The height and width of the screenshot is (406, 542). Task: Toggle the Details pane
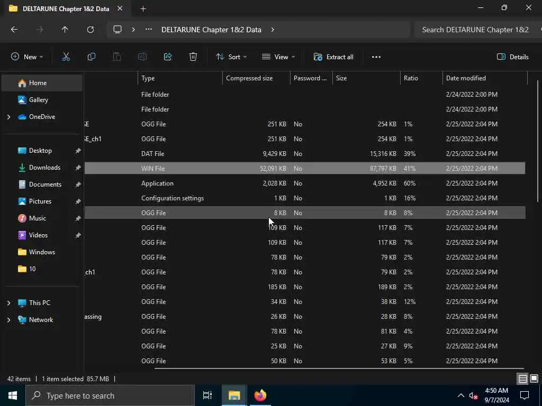[x=512, y=57]
